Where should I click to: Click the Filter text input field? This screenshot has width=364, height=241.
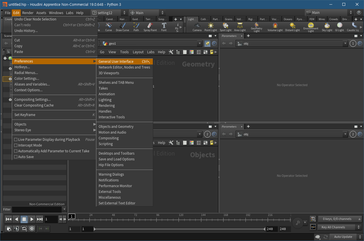[37, 209]
